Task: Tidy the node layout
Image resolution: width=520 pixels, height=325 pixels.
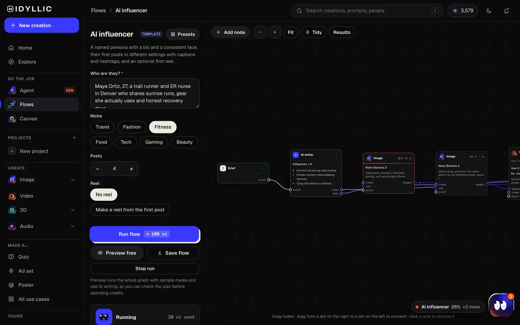Action: coord(313,32)
